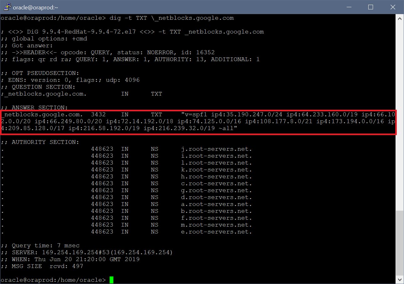Click the 'ip4:216.58.192.0/19' entry
The width and height of the screenshot is (404, 284).
pos(104,128)
